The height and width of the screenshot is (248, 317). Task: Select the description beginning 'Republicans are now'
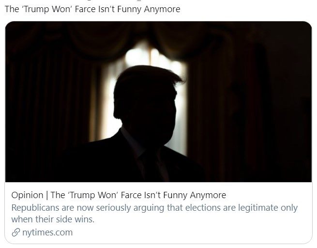point(154,214)
